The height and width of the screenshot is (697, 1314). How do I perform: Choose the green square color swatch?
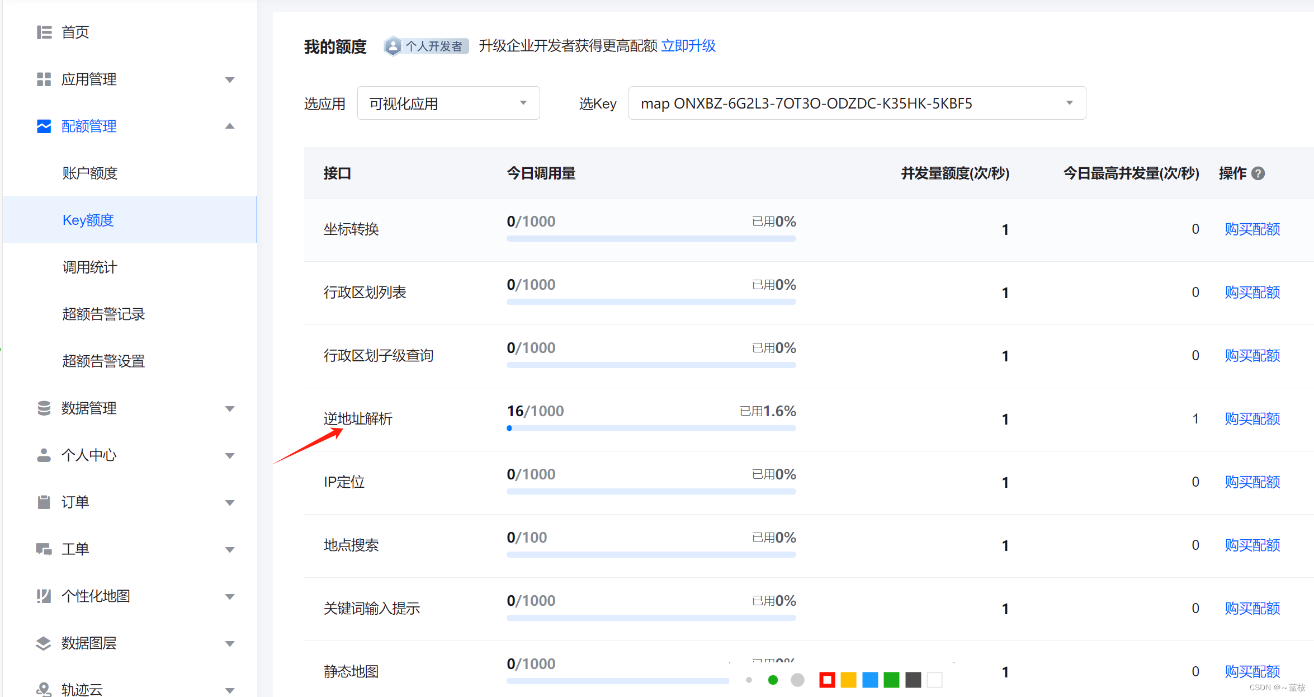pyautogui.click(x=892, y=680)
